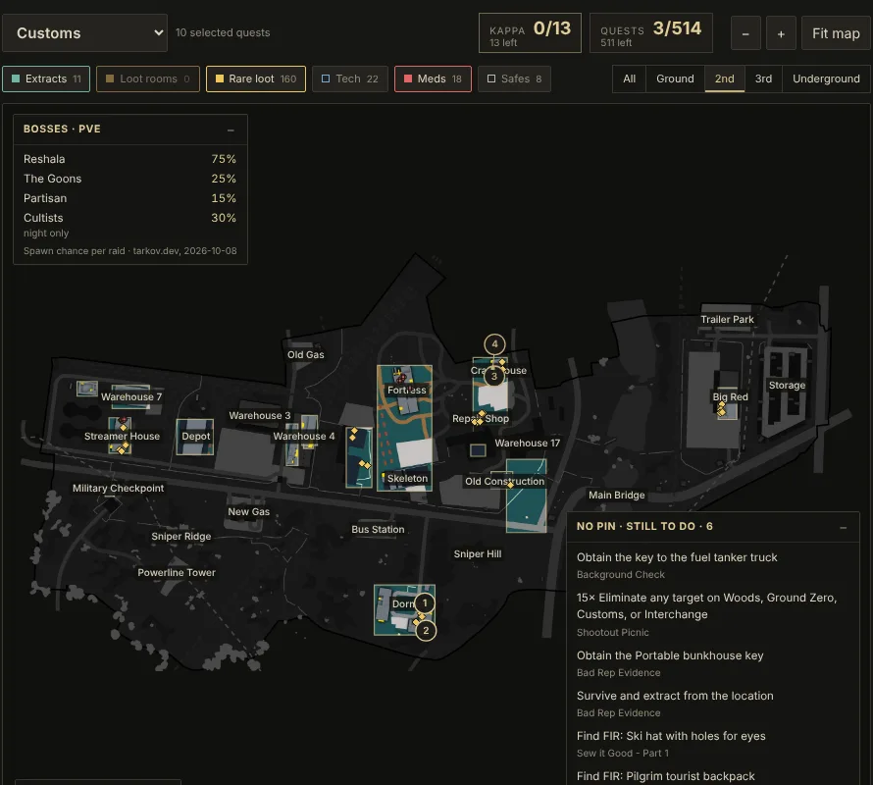Select the Cultists 30% boss row
The width and height of the screenshot is (873, 785).
pos(129,218)
